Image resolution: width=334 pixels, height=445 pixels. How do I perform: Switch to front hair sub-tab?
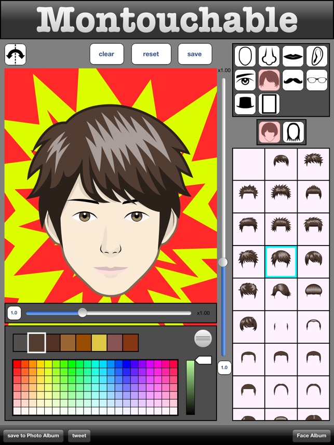point(269,132)
